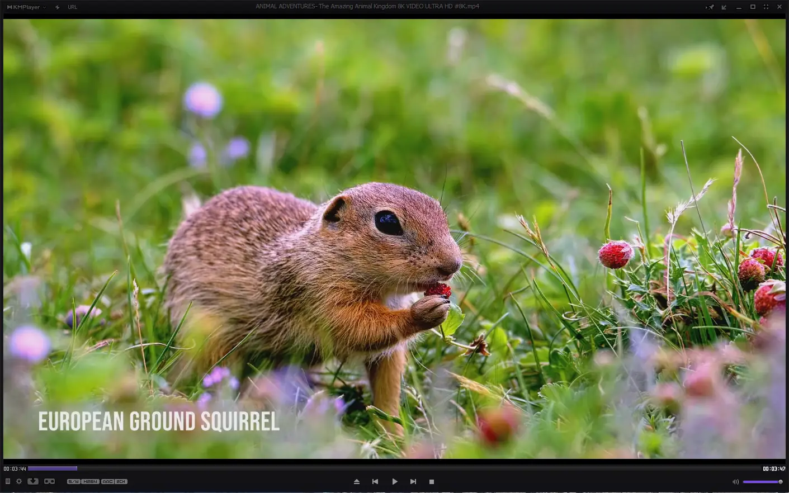Click the total duration 00:03:47 display
Screen dimensions: 789x493
click(774, 468)
